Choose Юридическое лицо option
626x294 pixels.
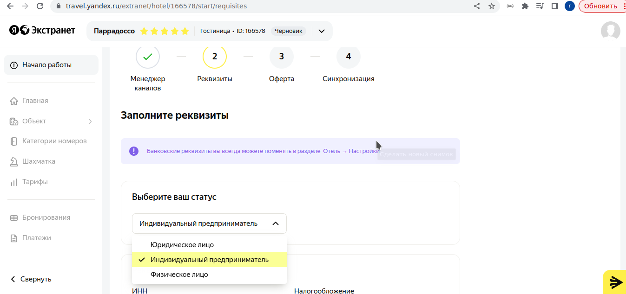[x=209, y=245]
